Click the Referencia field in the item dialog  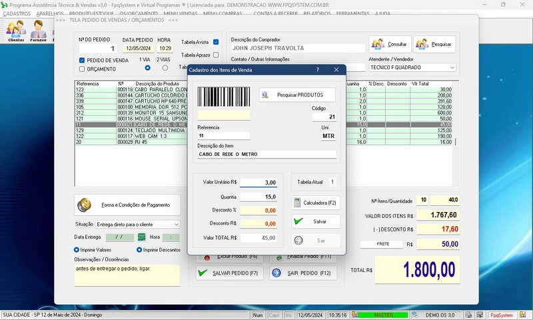click(224, 136)
